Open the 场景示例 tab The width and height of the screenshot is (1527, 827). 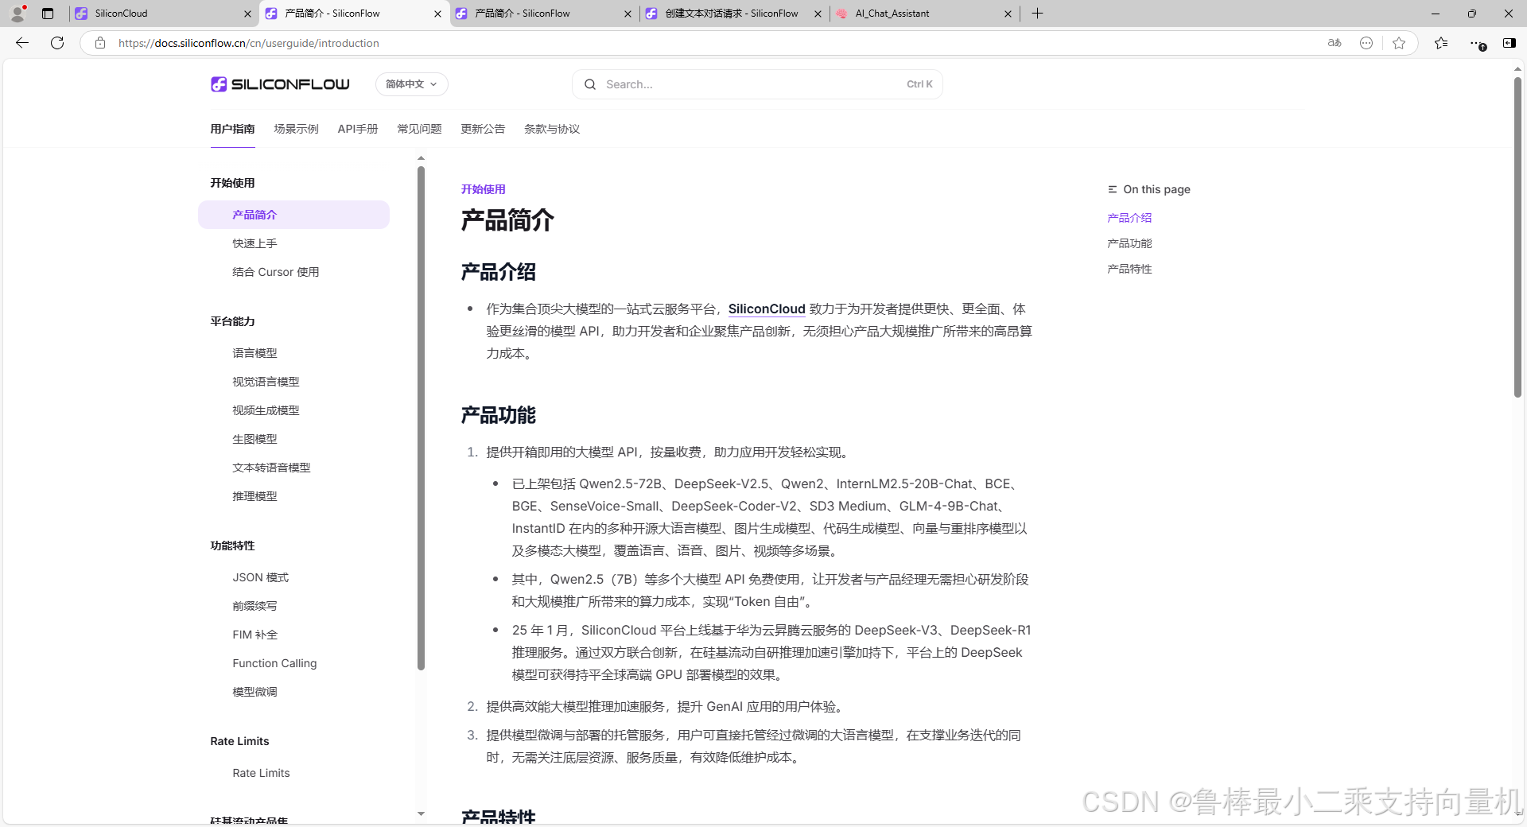[296, 129]
